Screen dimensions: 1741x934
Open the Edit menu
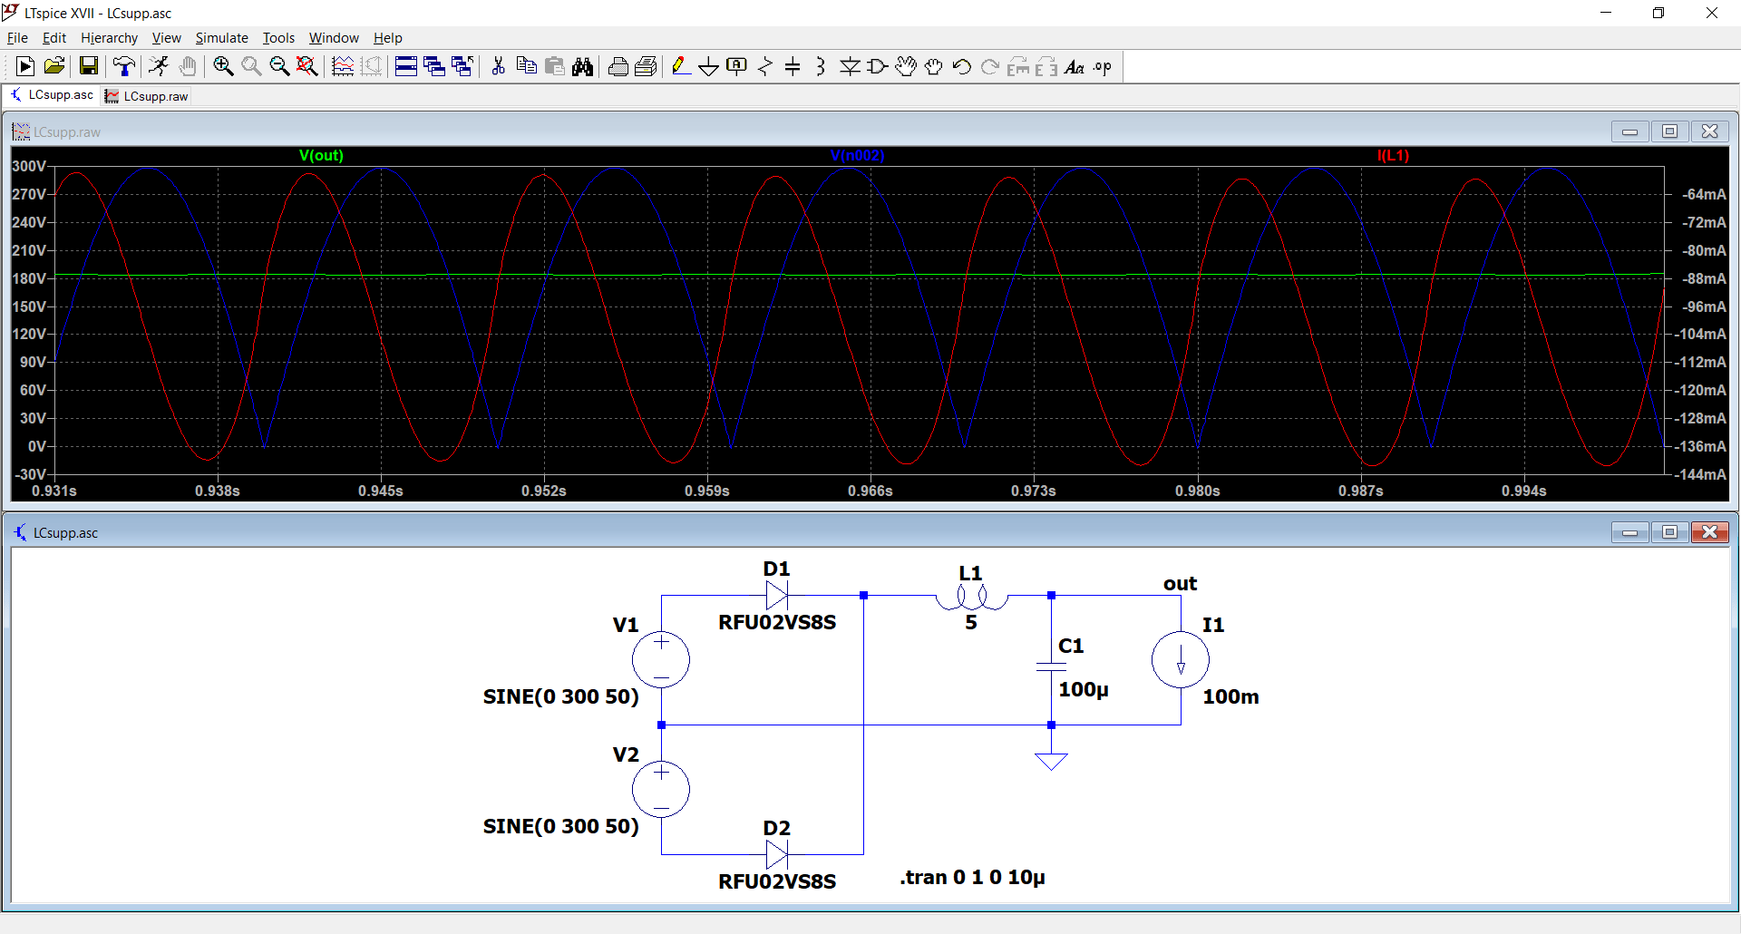coord(54,37)
